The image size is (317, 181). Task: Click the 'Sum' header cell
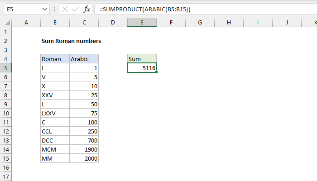[142, 59]
